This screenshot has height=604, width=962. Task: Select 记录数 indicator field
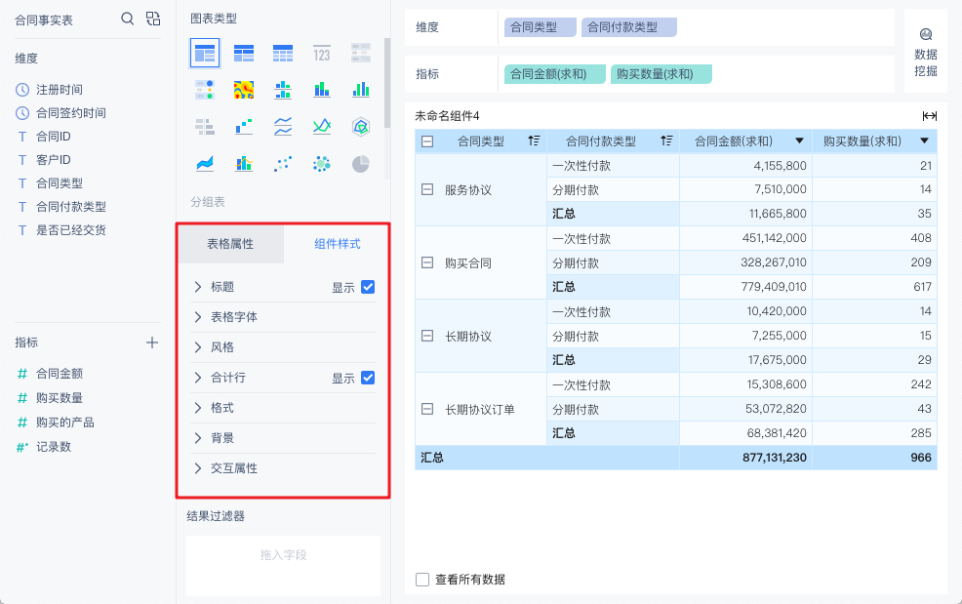[x=53, y=447]
